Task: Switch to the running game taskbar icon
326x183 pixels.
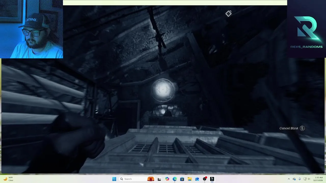Action: [212, 179]
